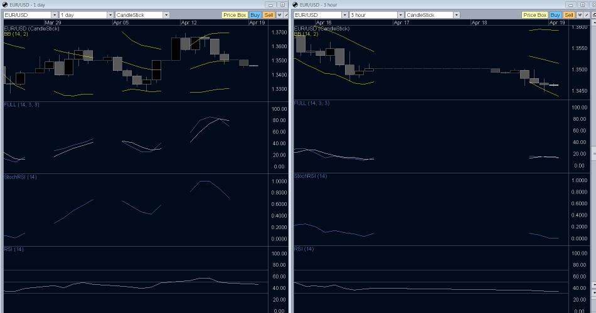The width and height of the screenshot is (596, 313).
Task: Open the EUR/USD symbol dropdown in the 3 hour chart
Action: click(x=345, y=15)
